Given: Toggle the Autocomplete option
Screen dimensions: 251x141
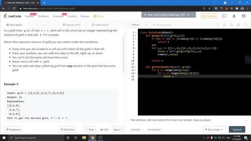Looking at the screenshot, I should click(162, 25).
